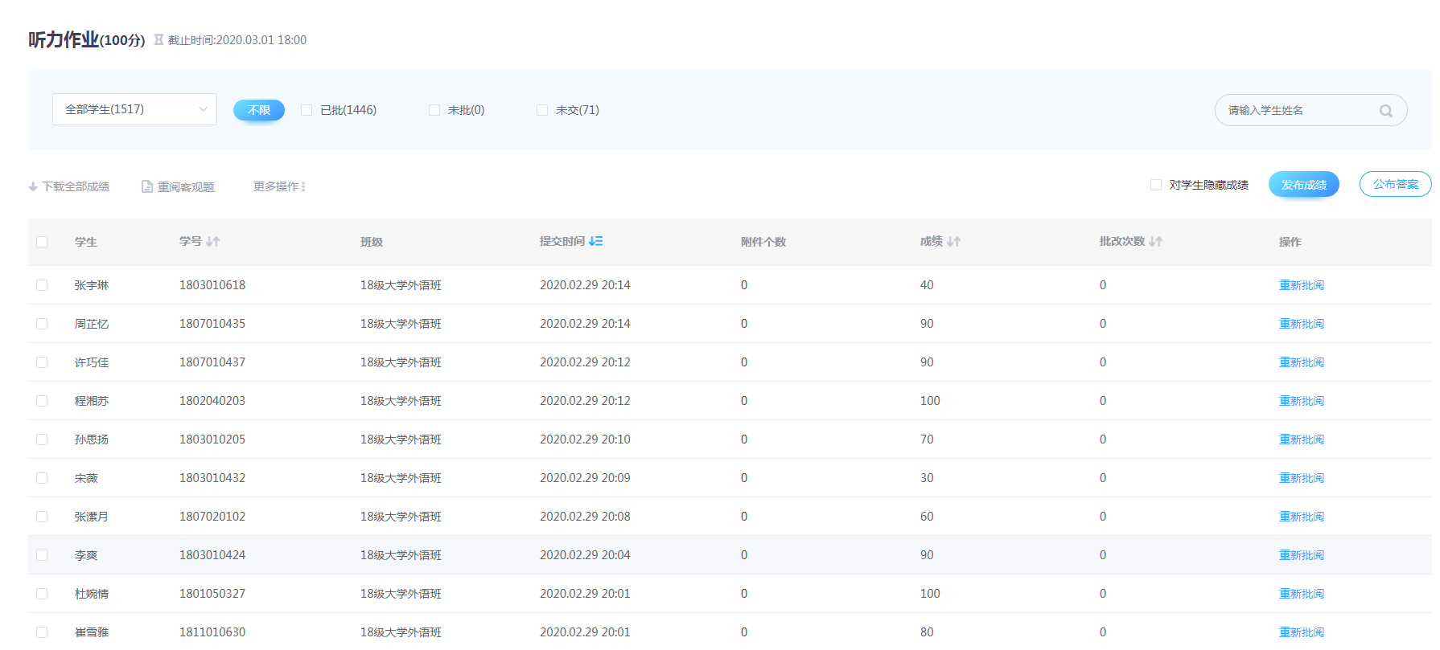Screen dimensions: 1440x650
Task: Click the search magnifier icon
Action: 1385,111
